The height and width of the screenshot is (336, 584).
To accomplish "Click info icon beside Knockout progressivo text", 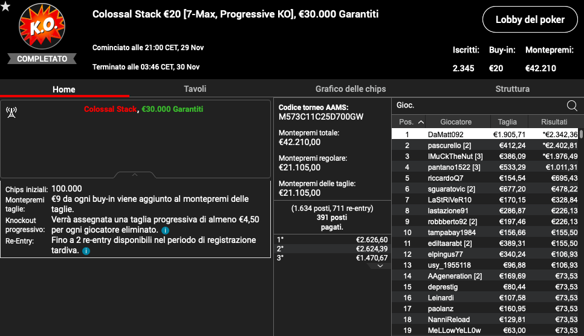I will coord(165,231).
